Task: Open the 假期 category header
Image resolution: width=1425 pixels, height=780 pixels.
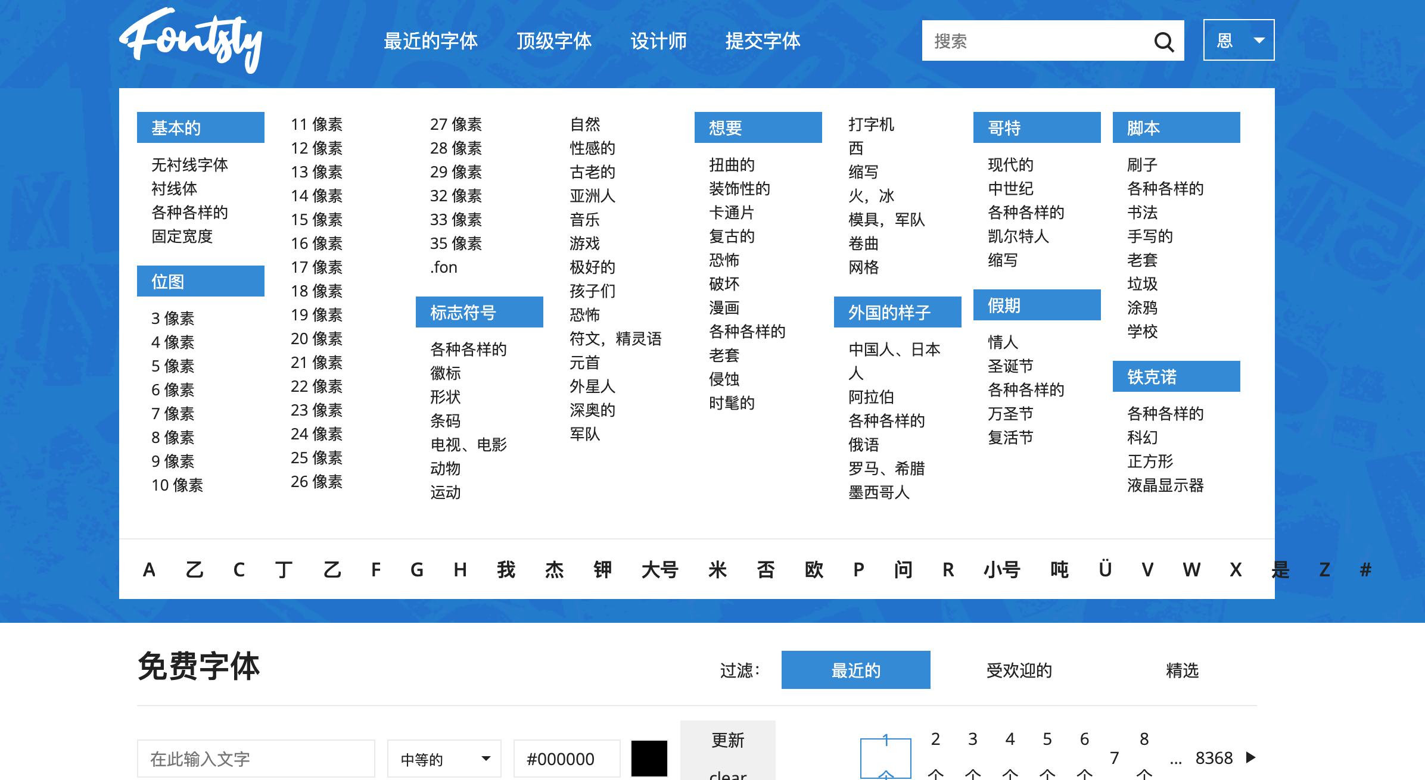Action: pyautogui.click(x=1037, y=305)
